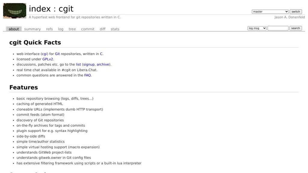Open the mailing list archive link
308x173 pixels.
click(103, 65)
